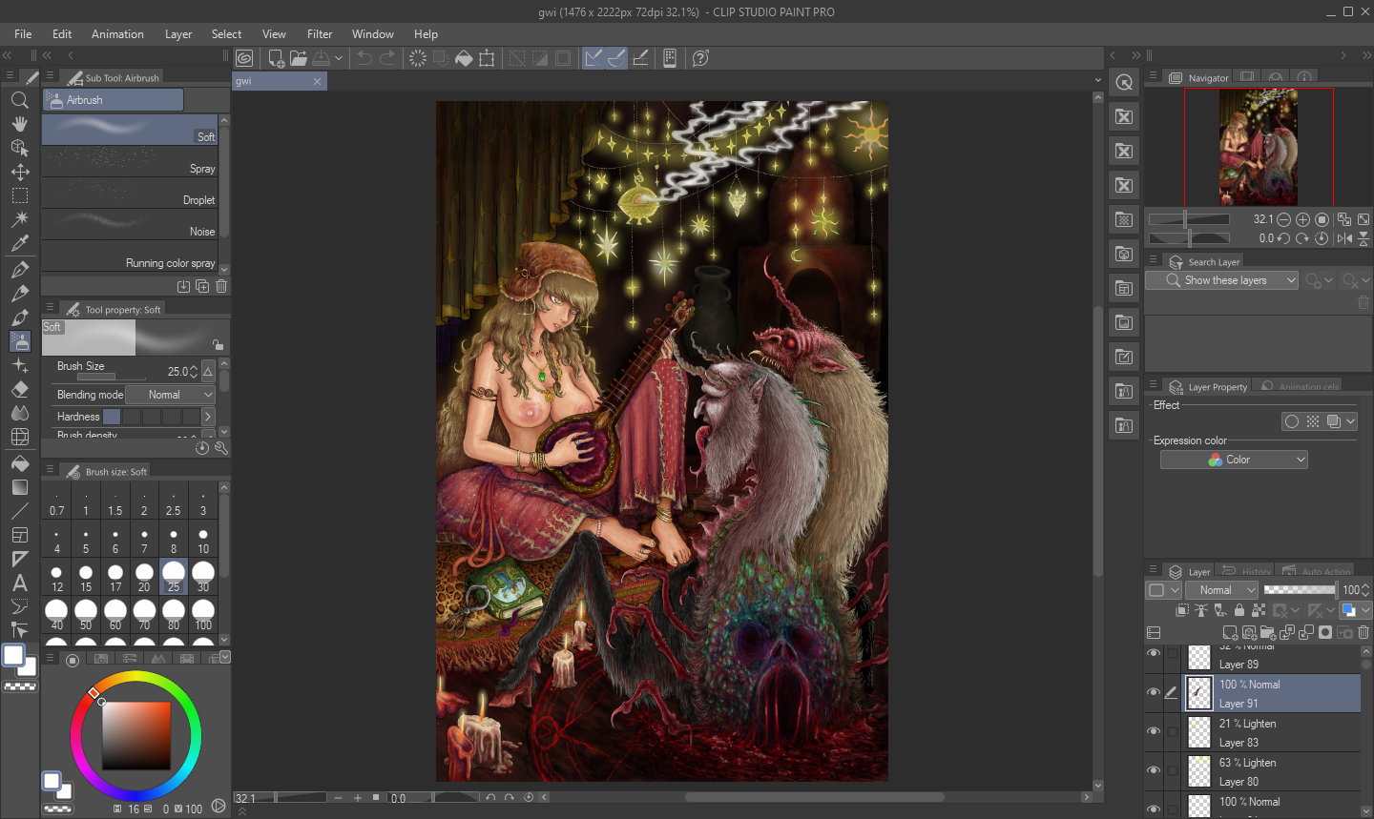Open the Export icon dropdown arrow
Screen dimensions: 1374x819
(x=339, y=58)
